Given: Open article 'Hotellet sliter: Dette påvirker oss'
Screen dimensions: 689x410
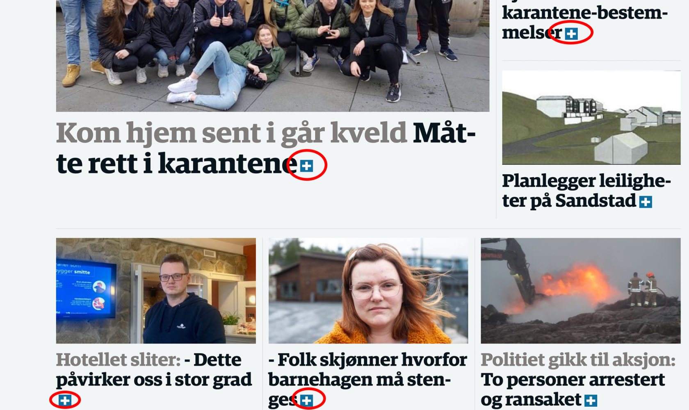Looking at the screenshot, I should point(154,370).
